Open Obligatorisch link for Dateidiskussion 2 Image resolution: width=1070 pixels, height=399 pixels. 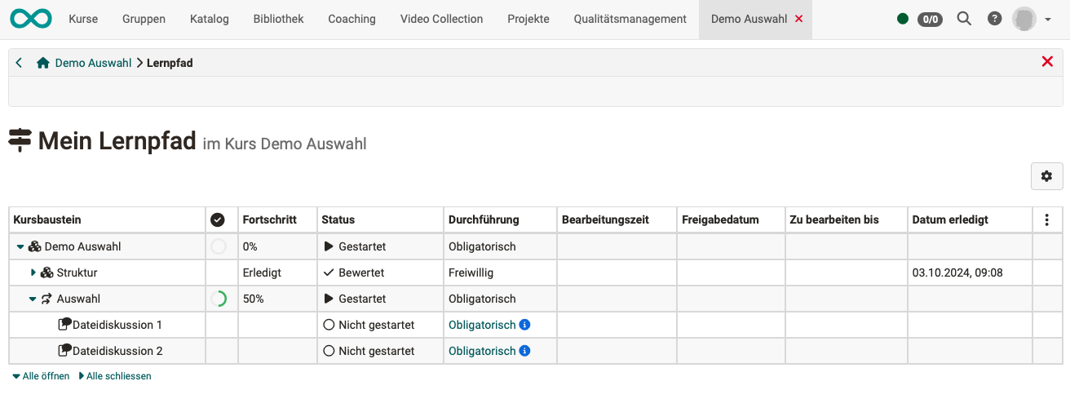pos(482,351)
